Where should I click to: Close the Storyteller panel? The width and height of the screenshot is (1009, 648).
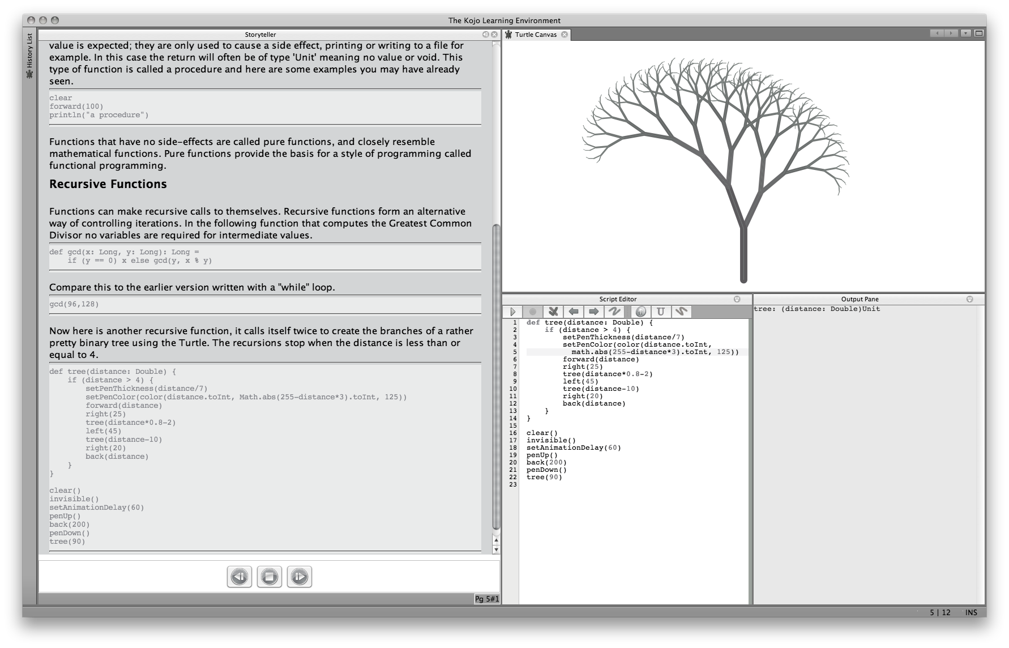click(494, 35)
